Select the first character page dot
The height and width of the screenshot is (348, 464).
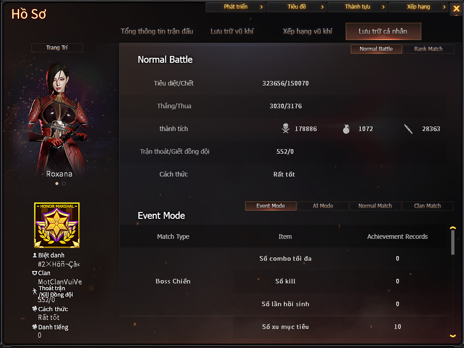pos(57,183)
